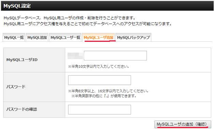The height and width of the screenshot is (129, 215).
Task: Focus the MySQLユーザID input field
Action: tap(115, 55)
